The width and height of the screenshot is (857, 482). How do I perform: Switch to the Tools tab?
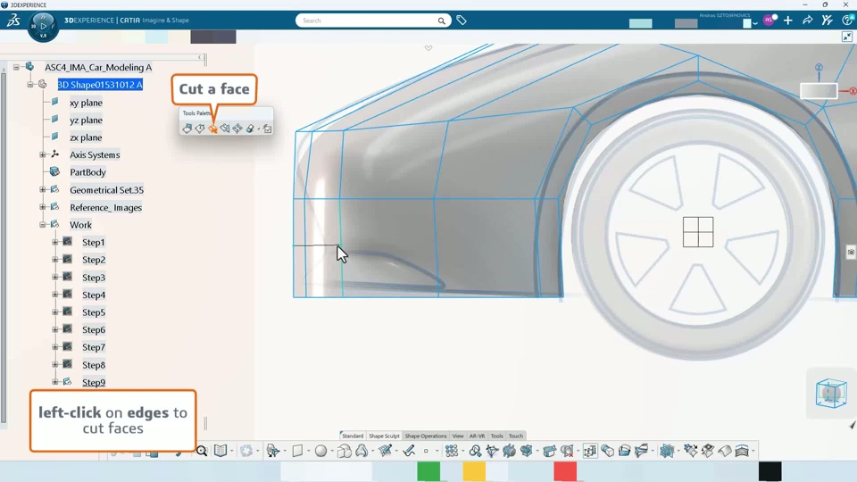497,436
